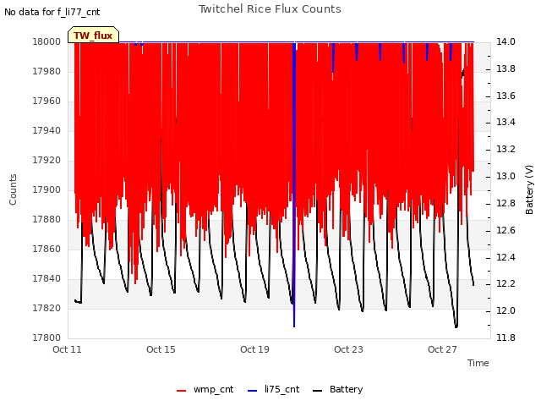Image resolution: width=541 pixels, height=406 pixels.
Task: Click the 13.6 battery axis label
Action: click(x=505, y=96)
